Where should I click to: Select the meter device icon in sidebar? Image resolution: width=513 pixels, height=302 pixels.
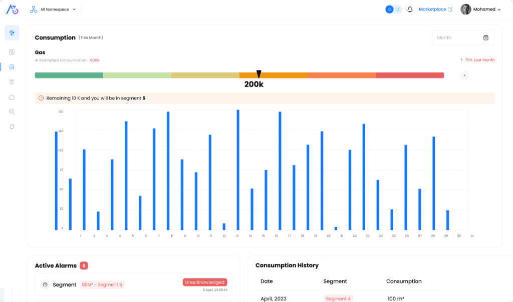(x=12, y=81)
